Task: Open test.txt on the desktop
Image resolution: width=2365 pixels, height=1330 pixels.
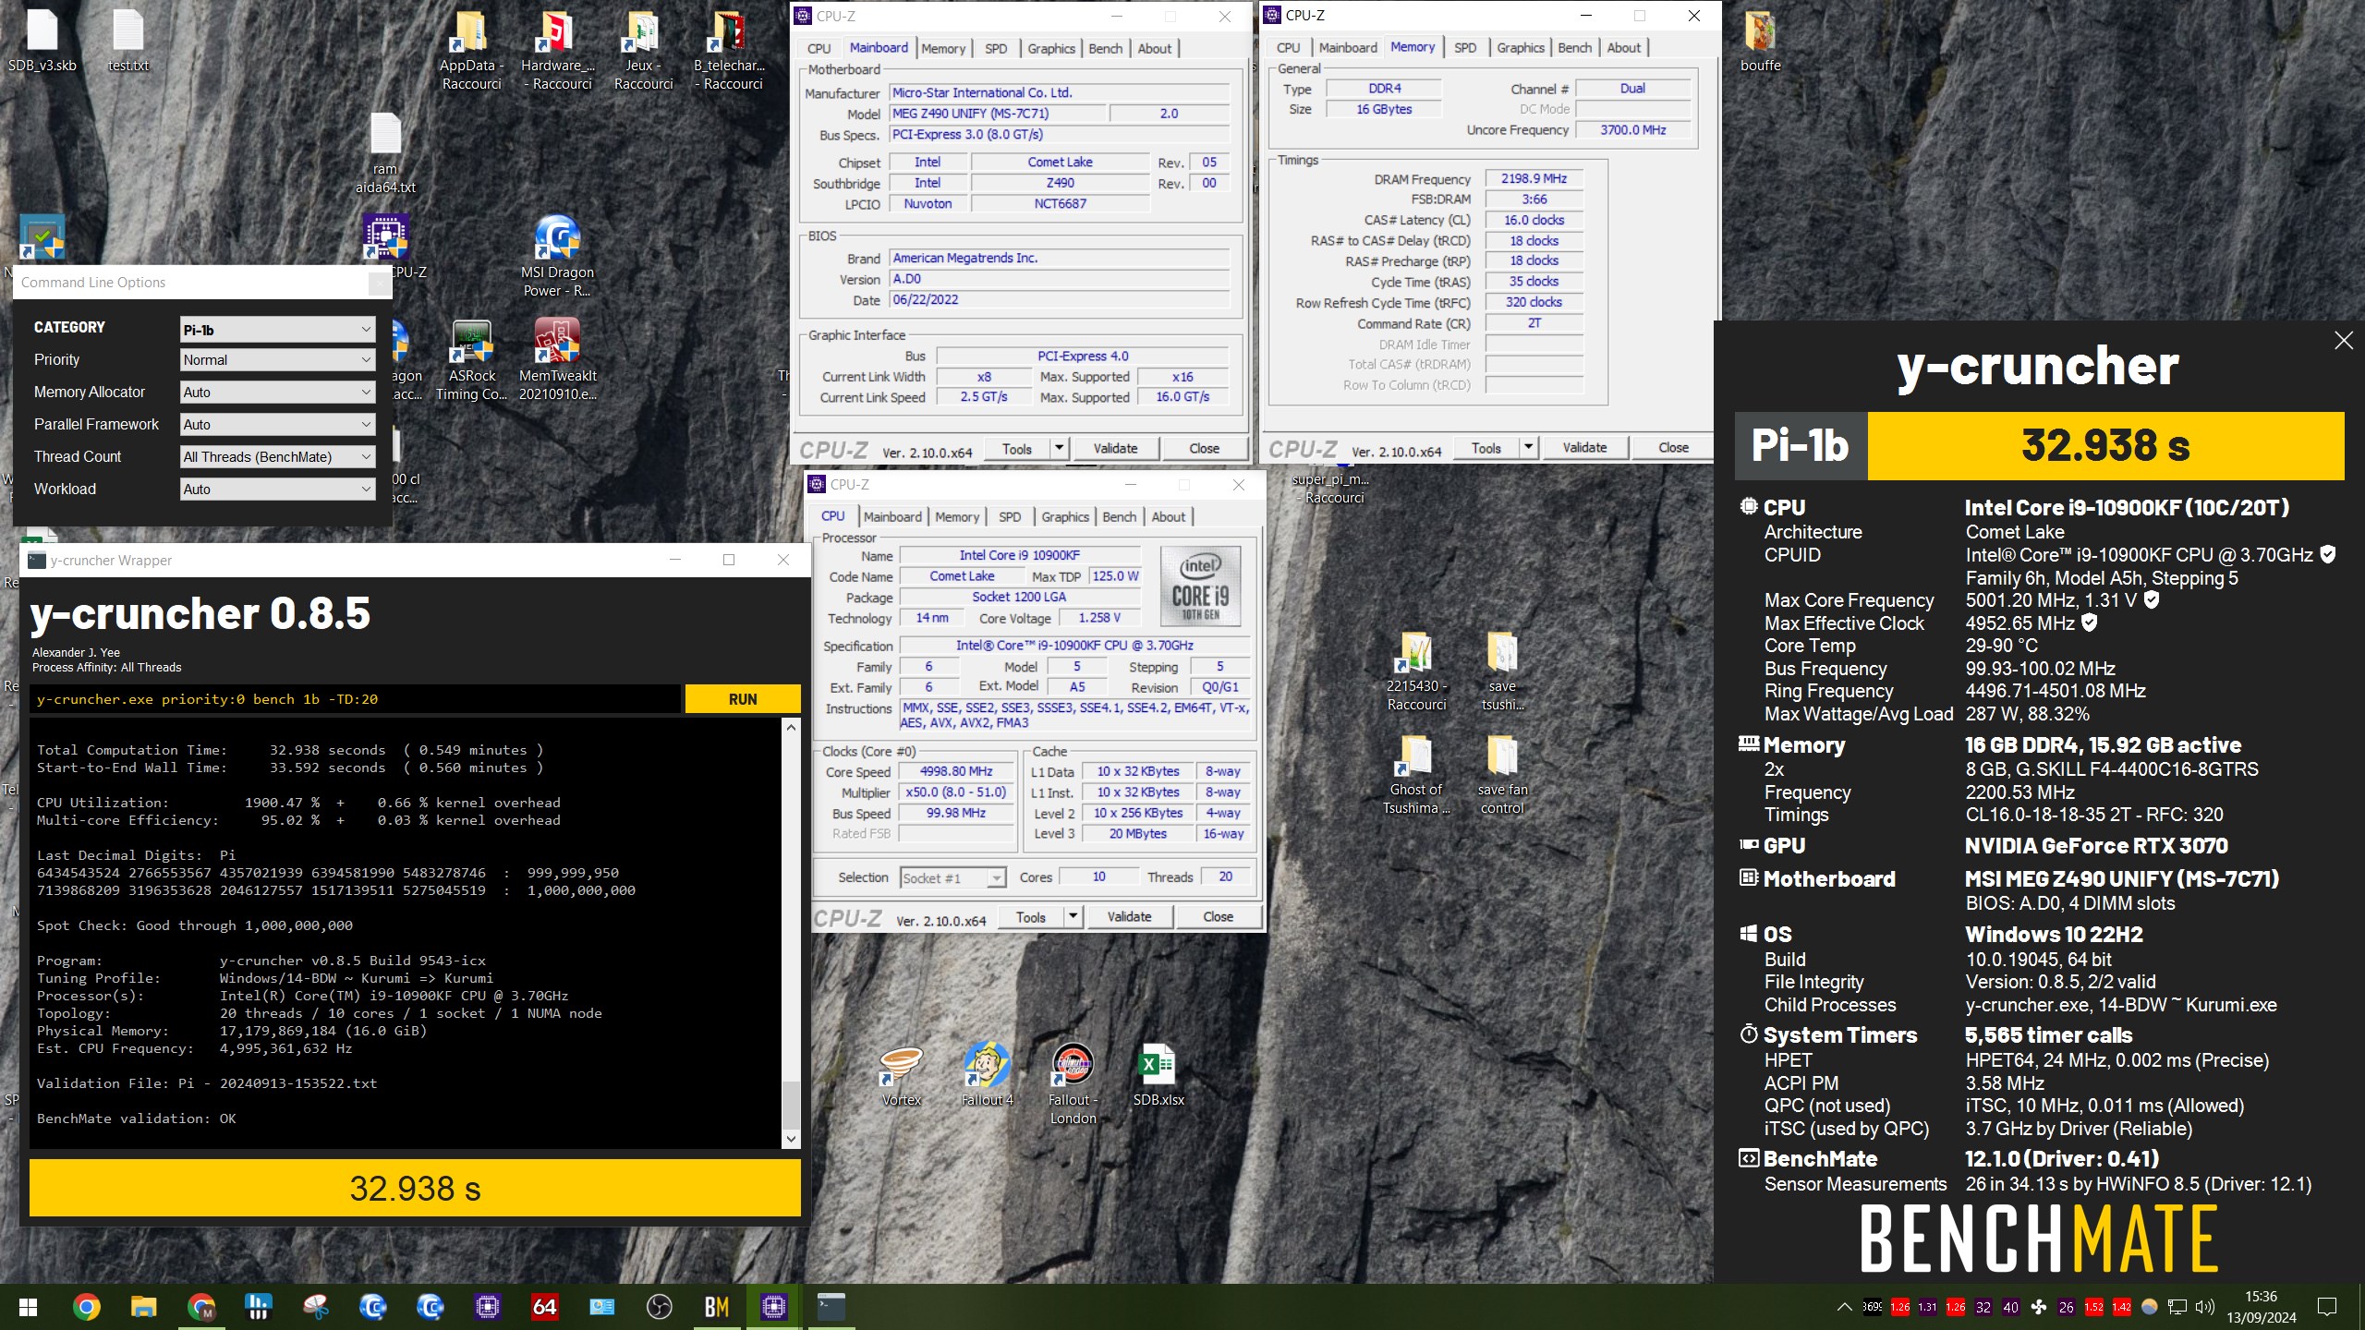Action: pyautogui.click(x=128, y=42)
